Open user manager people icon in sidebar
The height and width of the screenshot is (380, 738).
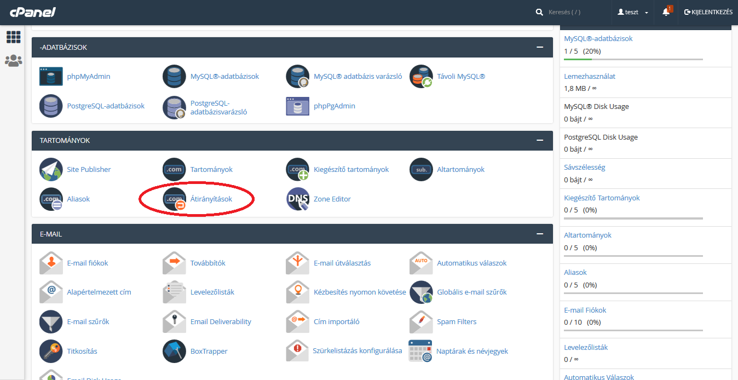(13, 61)
